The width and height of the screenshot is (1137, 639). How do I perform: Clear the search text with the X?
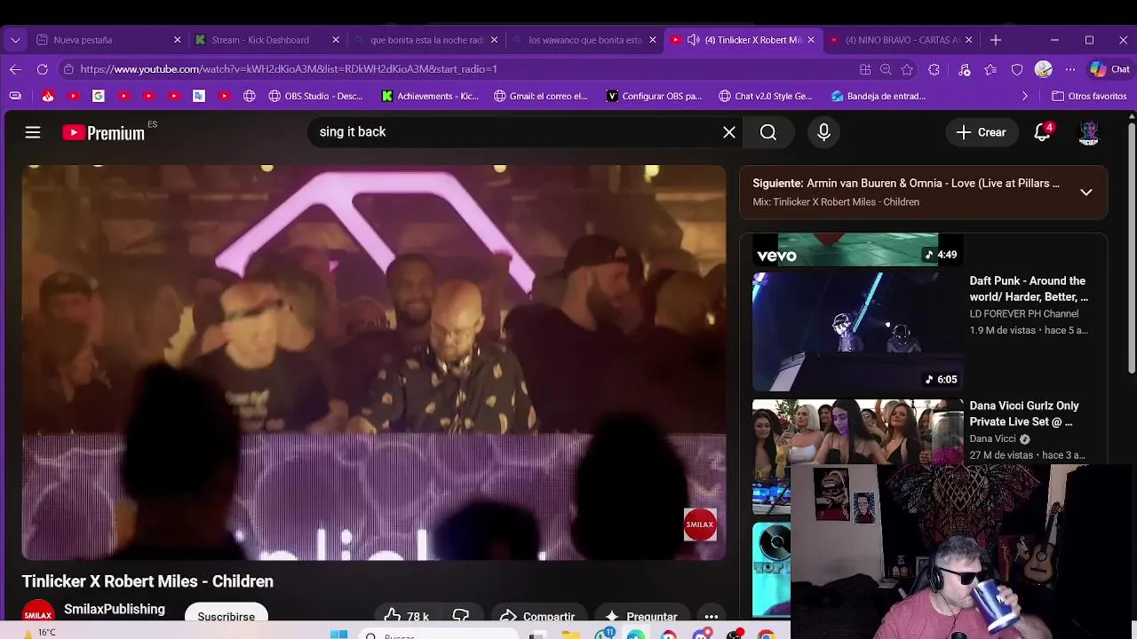(729, 132)
